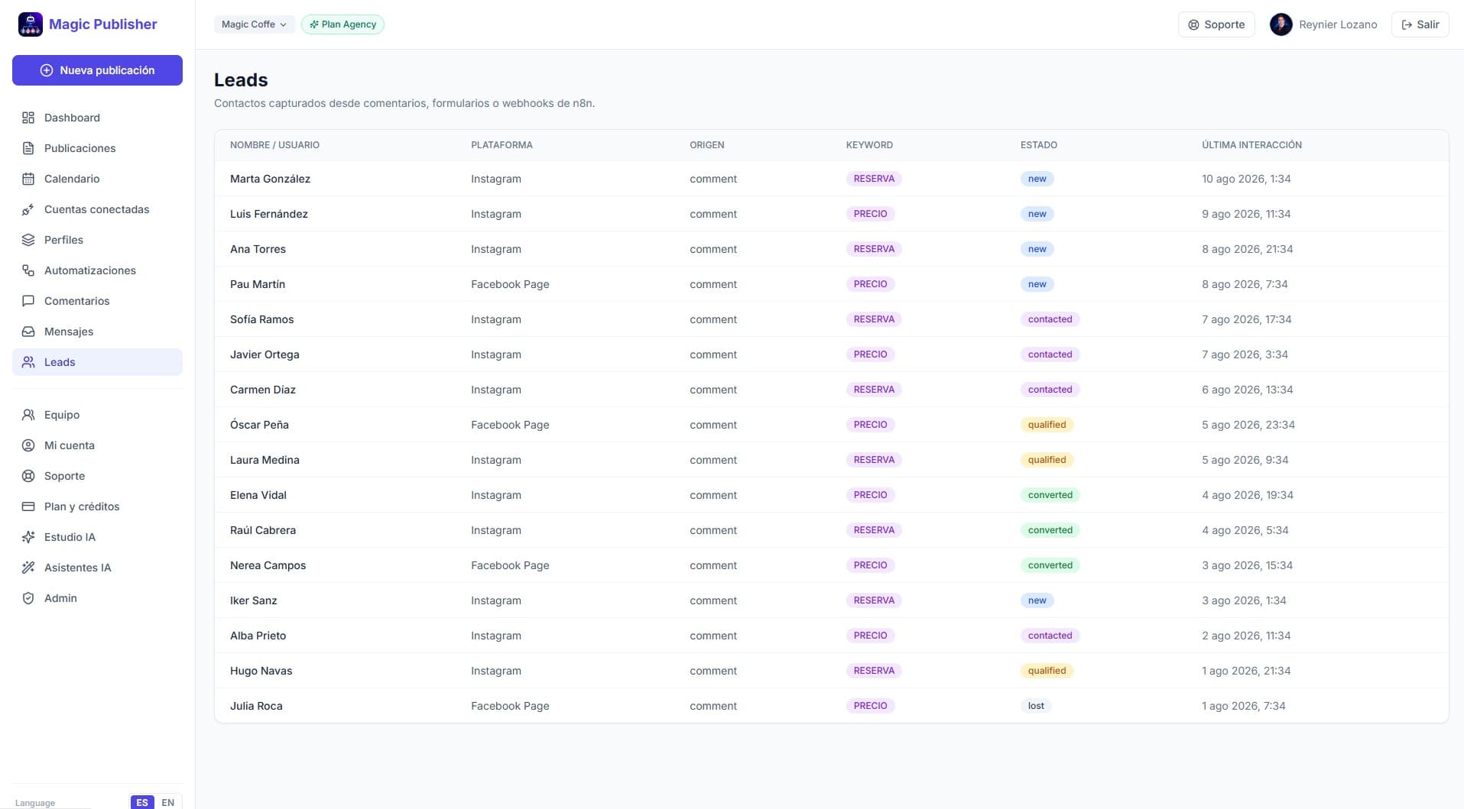Image resolution: width=1464 pixels, height=809 pixels.
Task: Select the Marta González lead name
Action: coord(270,179)
